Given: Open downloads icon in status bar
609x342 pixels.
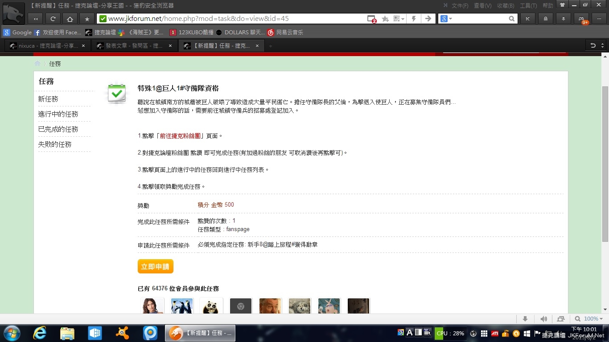Looking at the screenshot, I should pyautogui.click(x=525, y=319).
